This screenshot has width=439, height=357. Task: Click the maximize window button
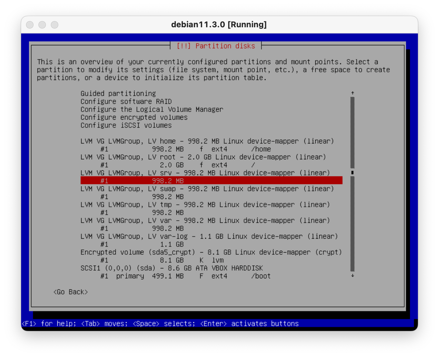coord(55,25)
